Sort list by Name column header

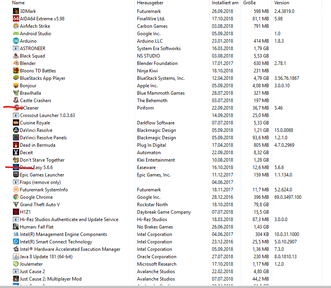(x=18, y=3)
